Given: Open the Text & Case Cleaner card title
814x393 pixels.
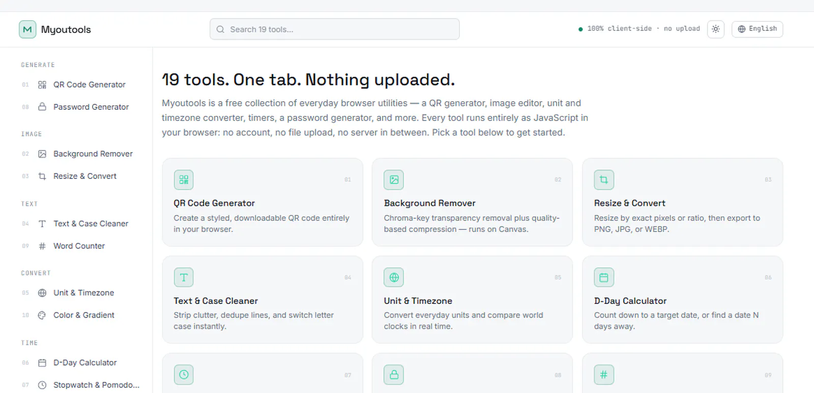Looking at the screenshot, I should tap(216, 301).
